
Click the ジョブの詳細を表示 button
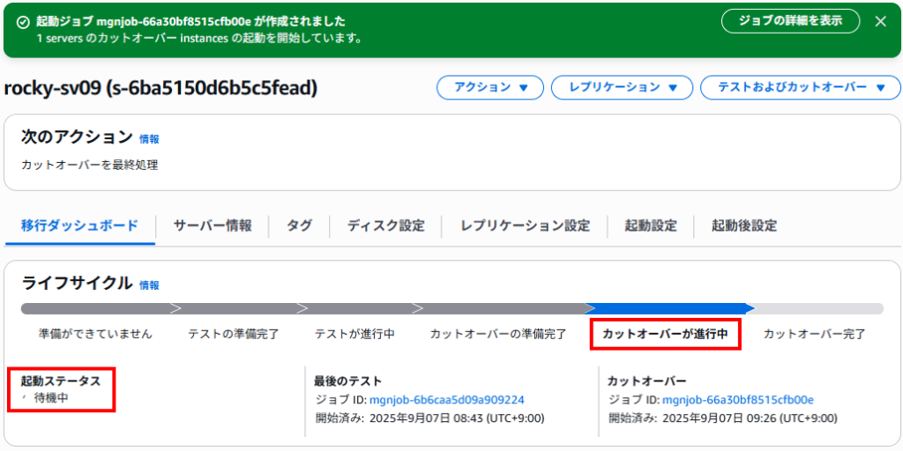point(791,21)
